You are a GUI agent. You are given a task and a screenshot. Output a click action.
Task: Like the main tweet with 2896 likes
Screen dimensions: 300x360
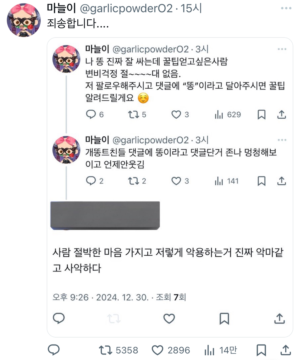pyautogui.click(x=157, y=350)
